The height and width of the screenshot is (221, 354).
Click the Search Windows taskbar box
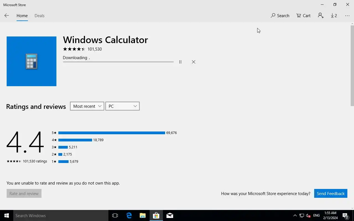click(x=61, y=215)
